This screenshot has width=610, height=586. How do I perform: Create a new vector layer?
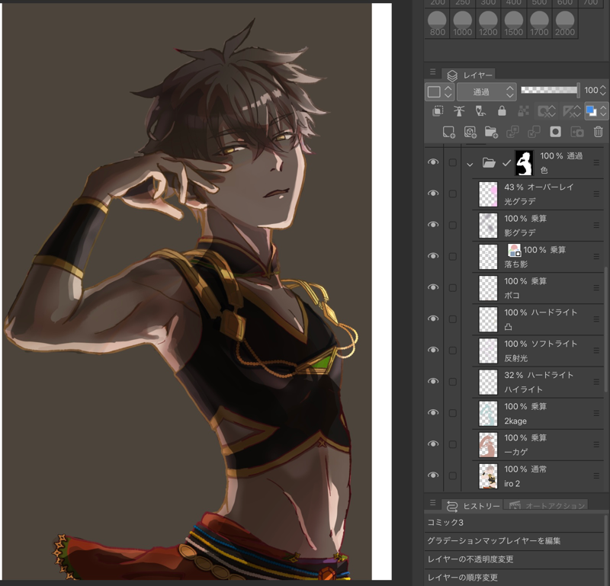470,132
